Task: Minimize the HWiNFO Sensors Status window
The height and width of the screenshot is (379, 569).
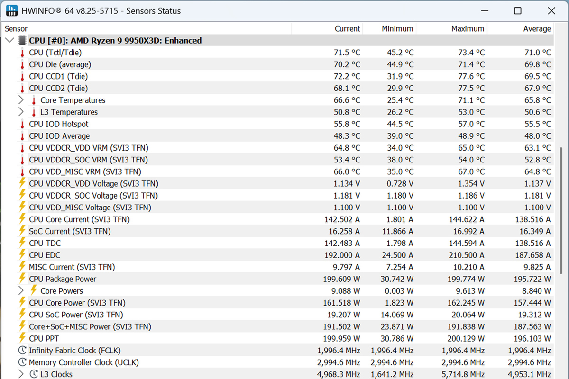Action: (x=485, y=11)
